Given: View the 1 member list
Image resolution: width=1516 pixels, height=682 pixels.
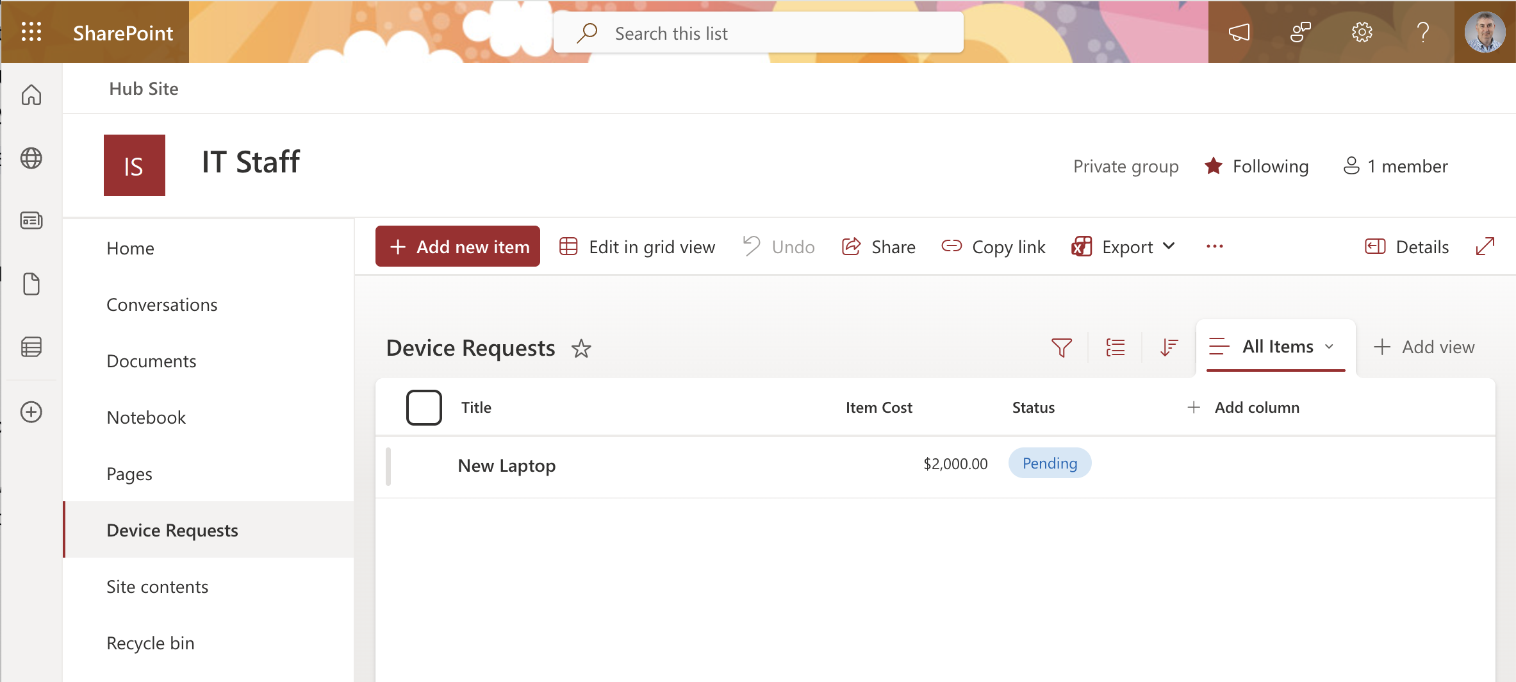Looking at the screenshot, I should point(1395,166).
